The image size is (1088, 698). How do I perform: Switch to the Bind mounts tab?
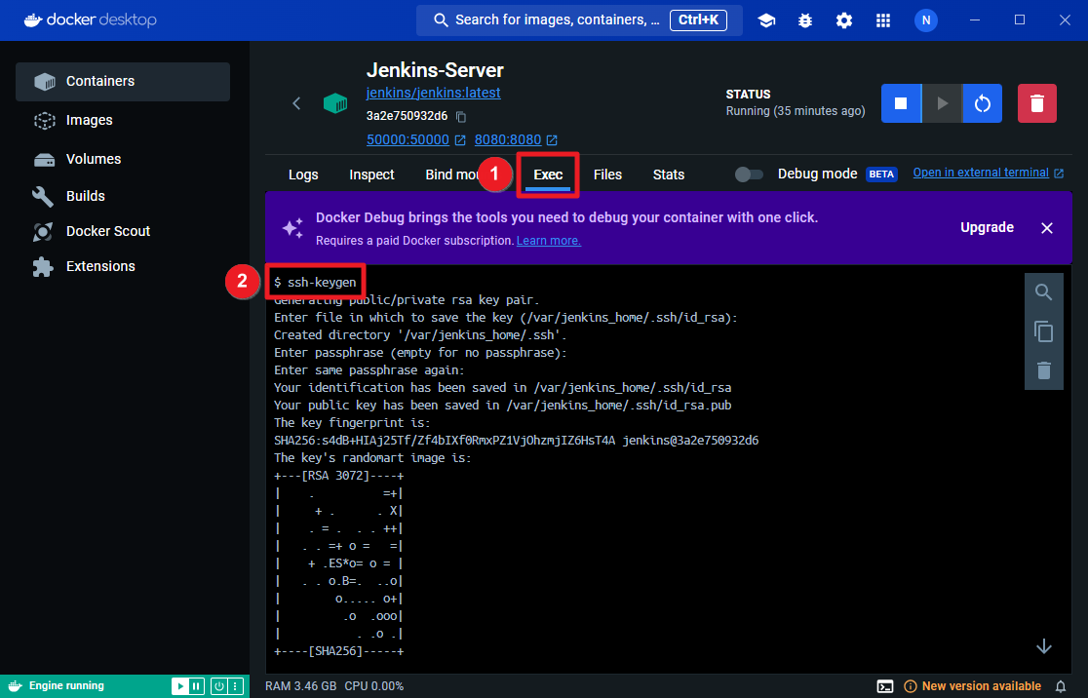tap(451, 174)
